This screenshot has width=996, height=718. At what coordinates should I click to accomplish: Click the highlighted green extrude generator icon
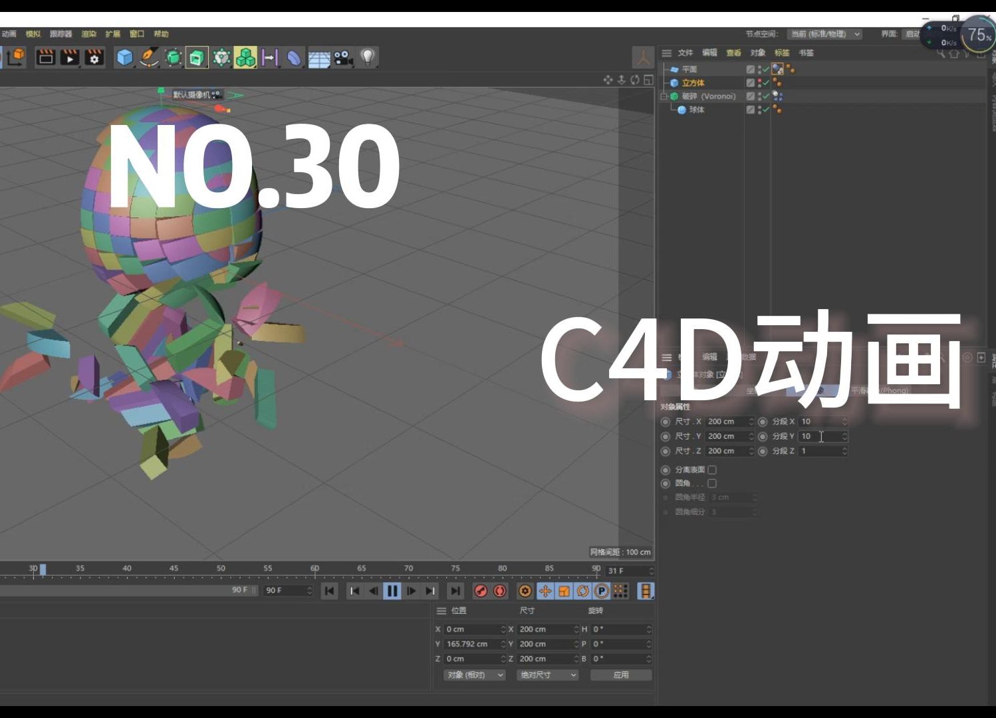click(197, 58)
